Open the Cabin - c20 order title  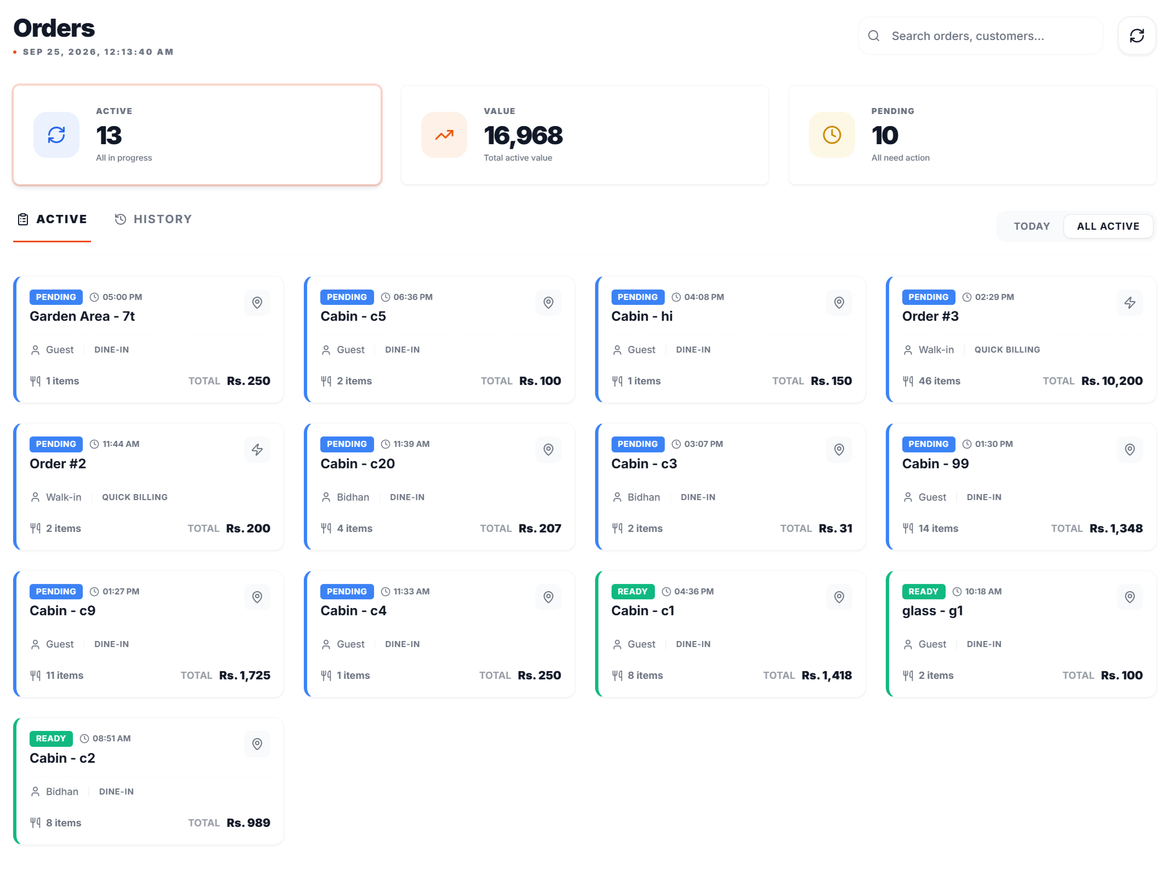pos(358,464)
